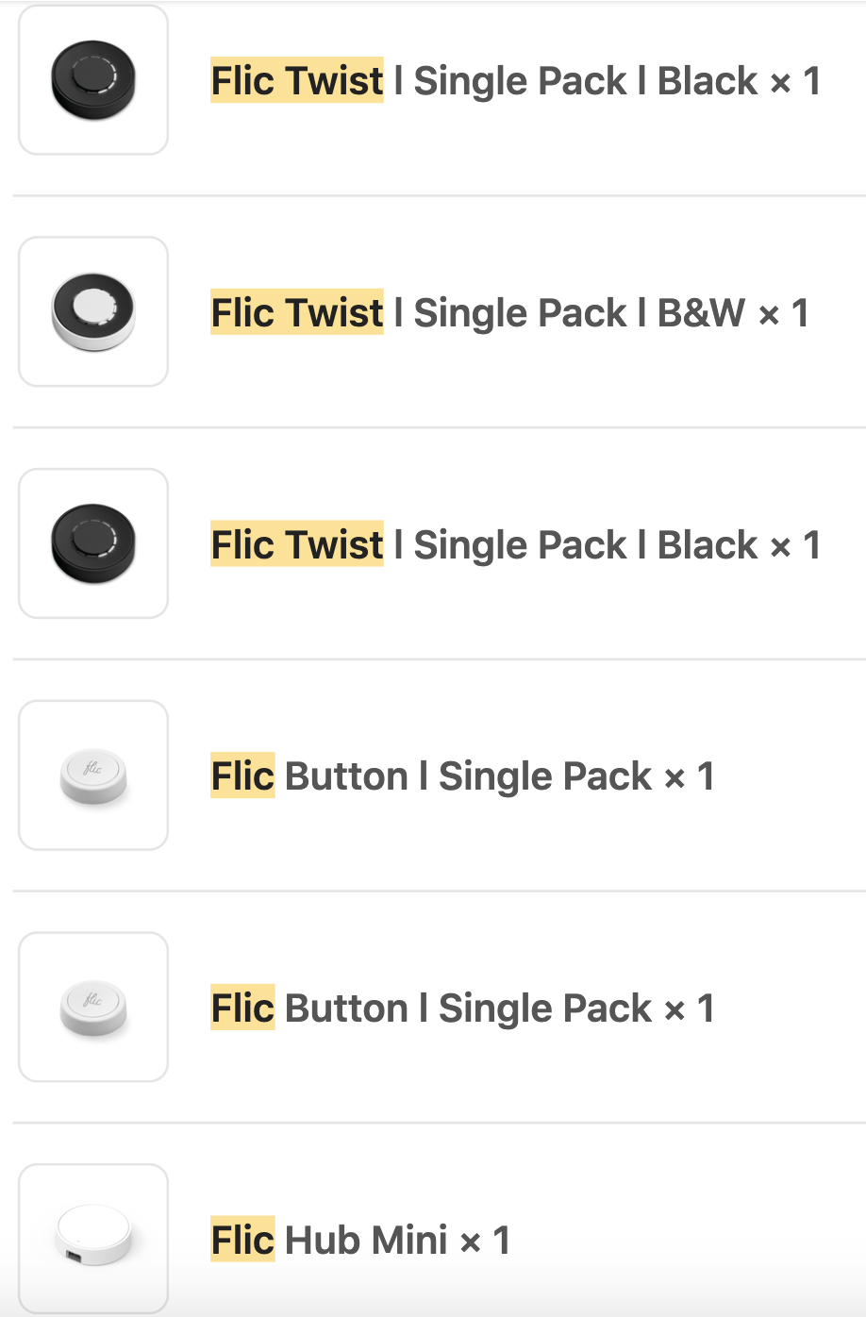Click highlighted "Flic" in Hub Mini row
Screen dimensions: 866x1317
(x=242, y=1240)
